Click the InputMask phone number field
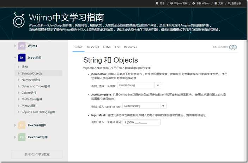This screenshot has width=248, height=163. coord(141,122)
